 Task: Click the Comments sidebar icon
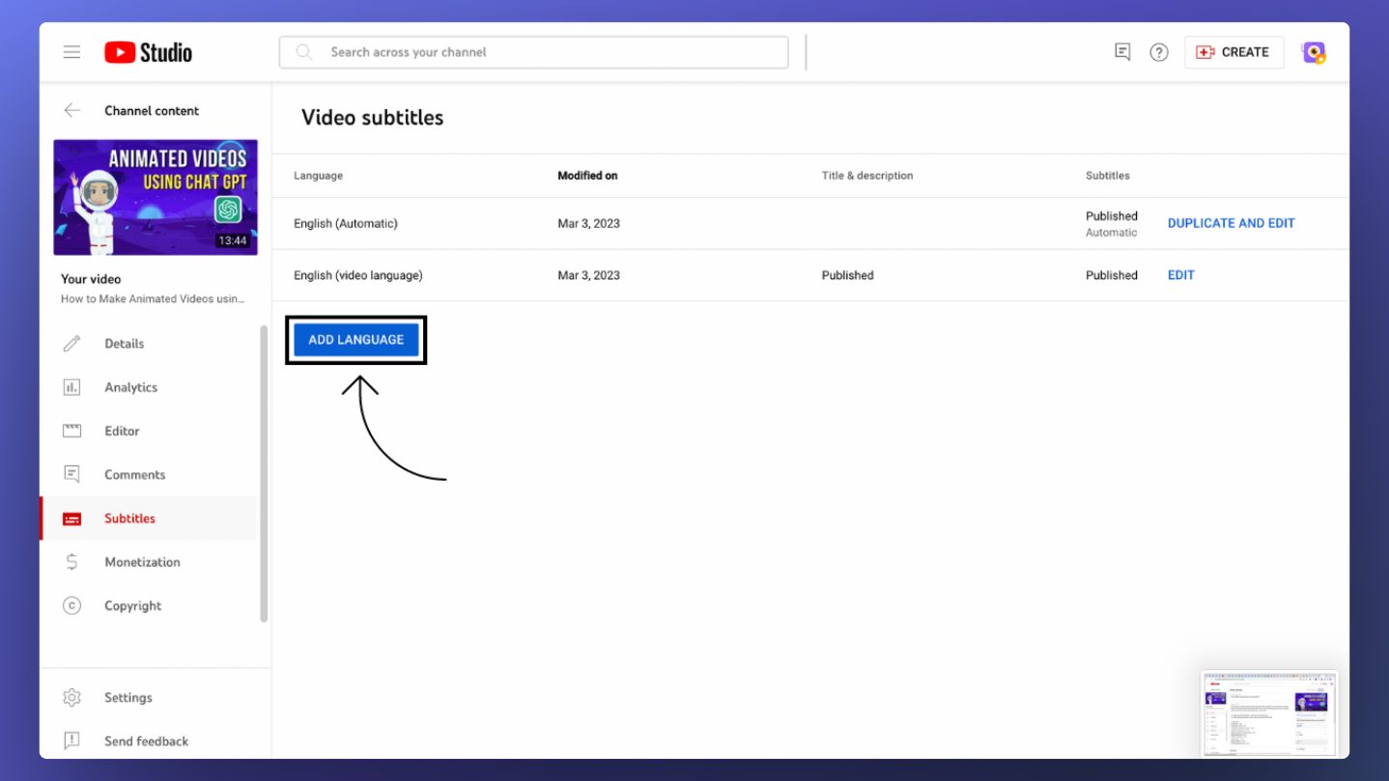pos(71,474)
